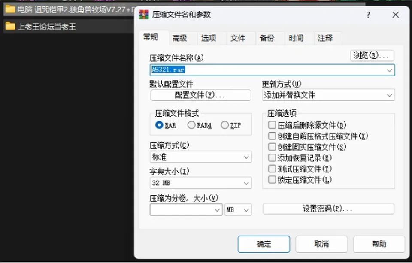Click the 浏览 button
The width and height of the screenshot is (412, 263).
click(x=372, y=55)
